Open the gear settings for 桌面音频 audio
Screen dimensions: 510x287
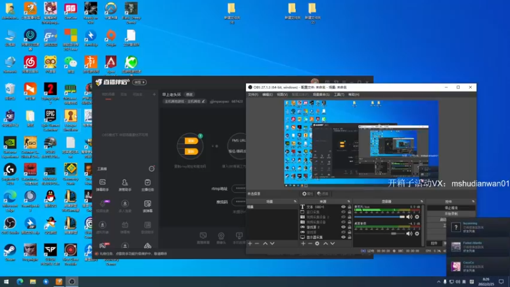click(417, 233)
